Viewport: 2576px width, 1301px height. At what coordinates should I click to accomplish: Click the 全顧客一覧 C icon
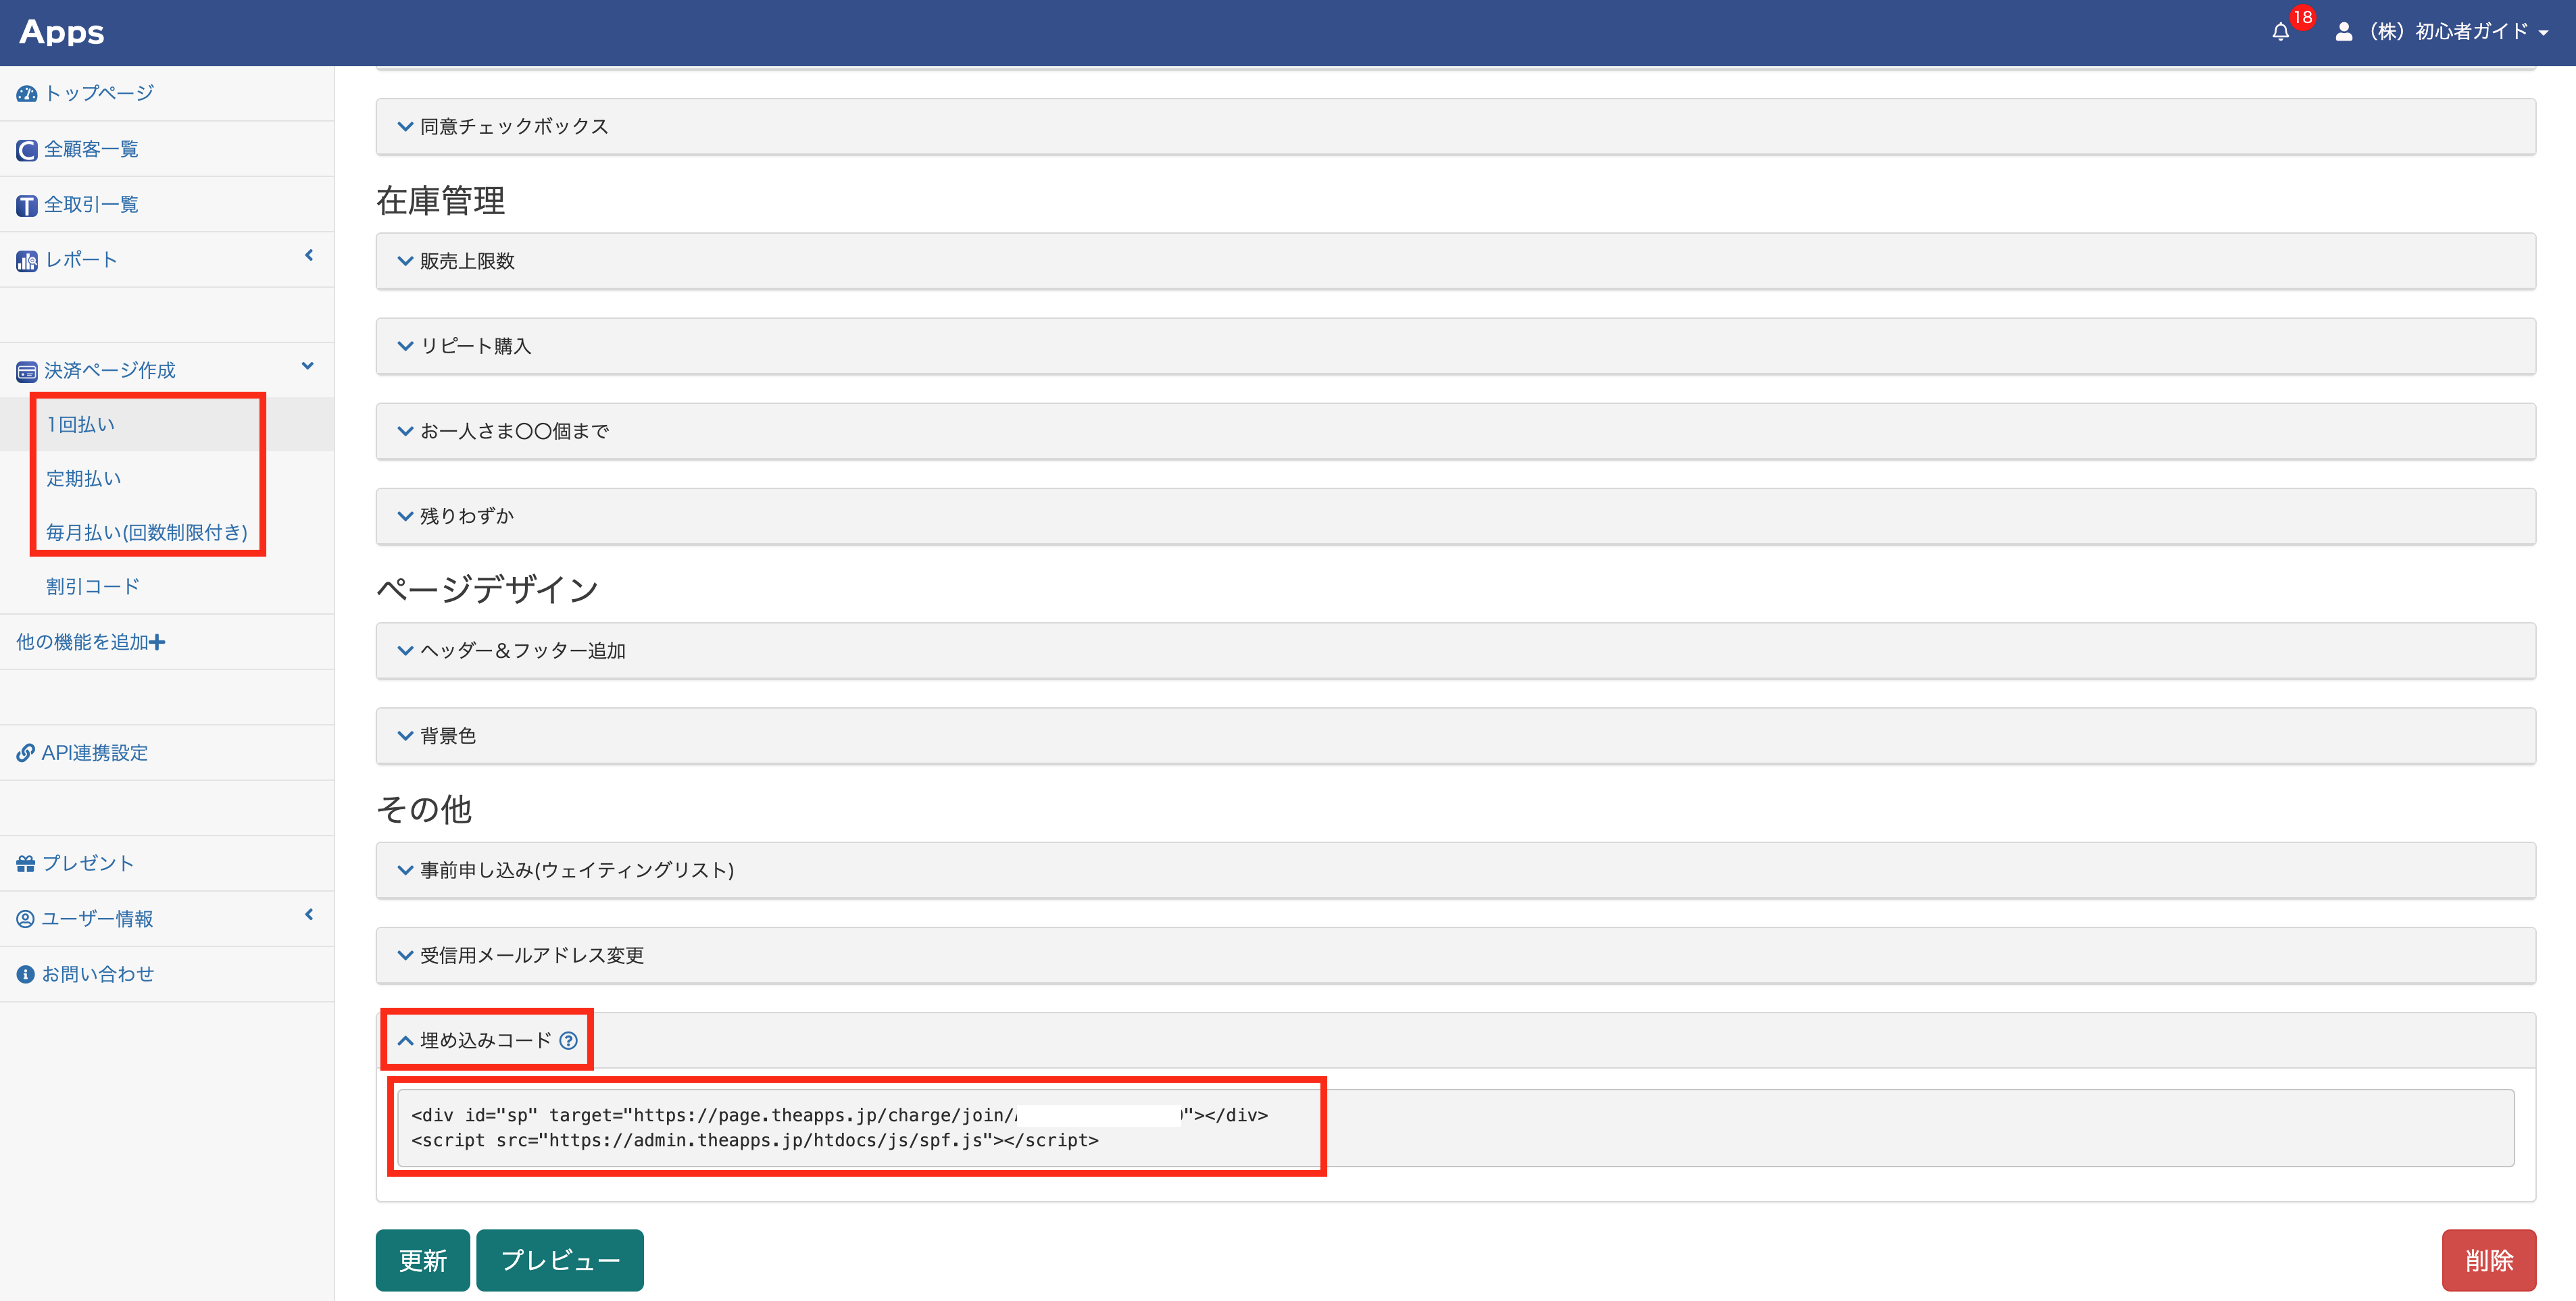27,150
